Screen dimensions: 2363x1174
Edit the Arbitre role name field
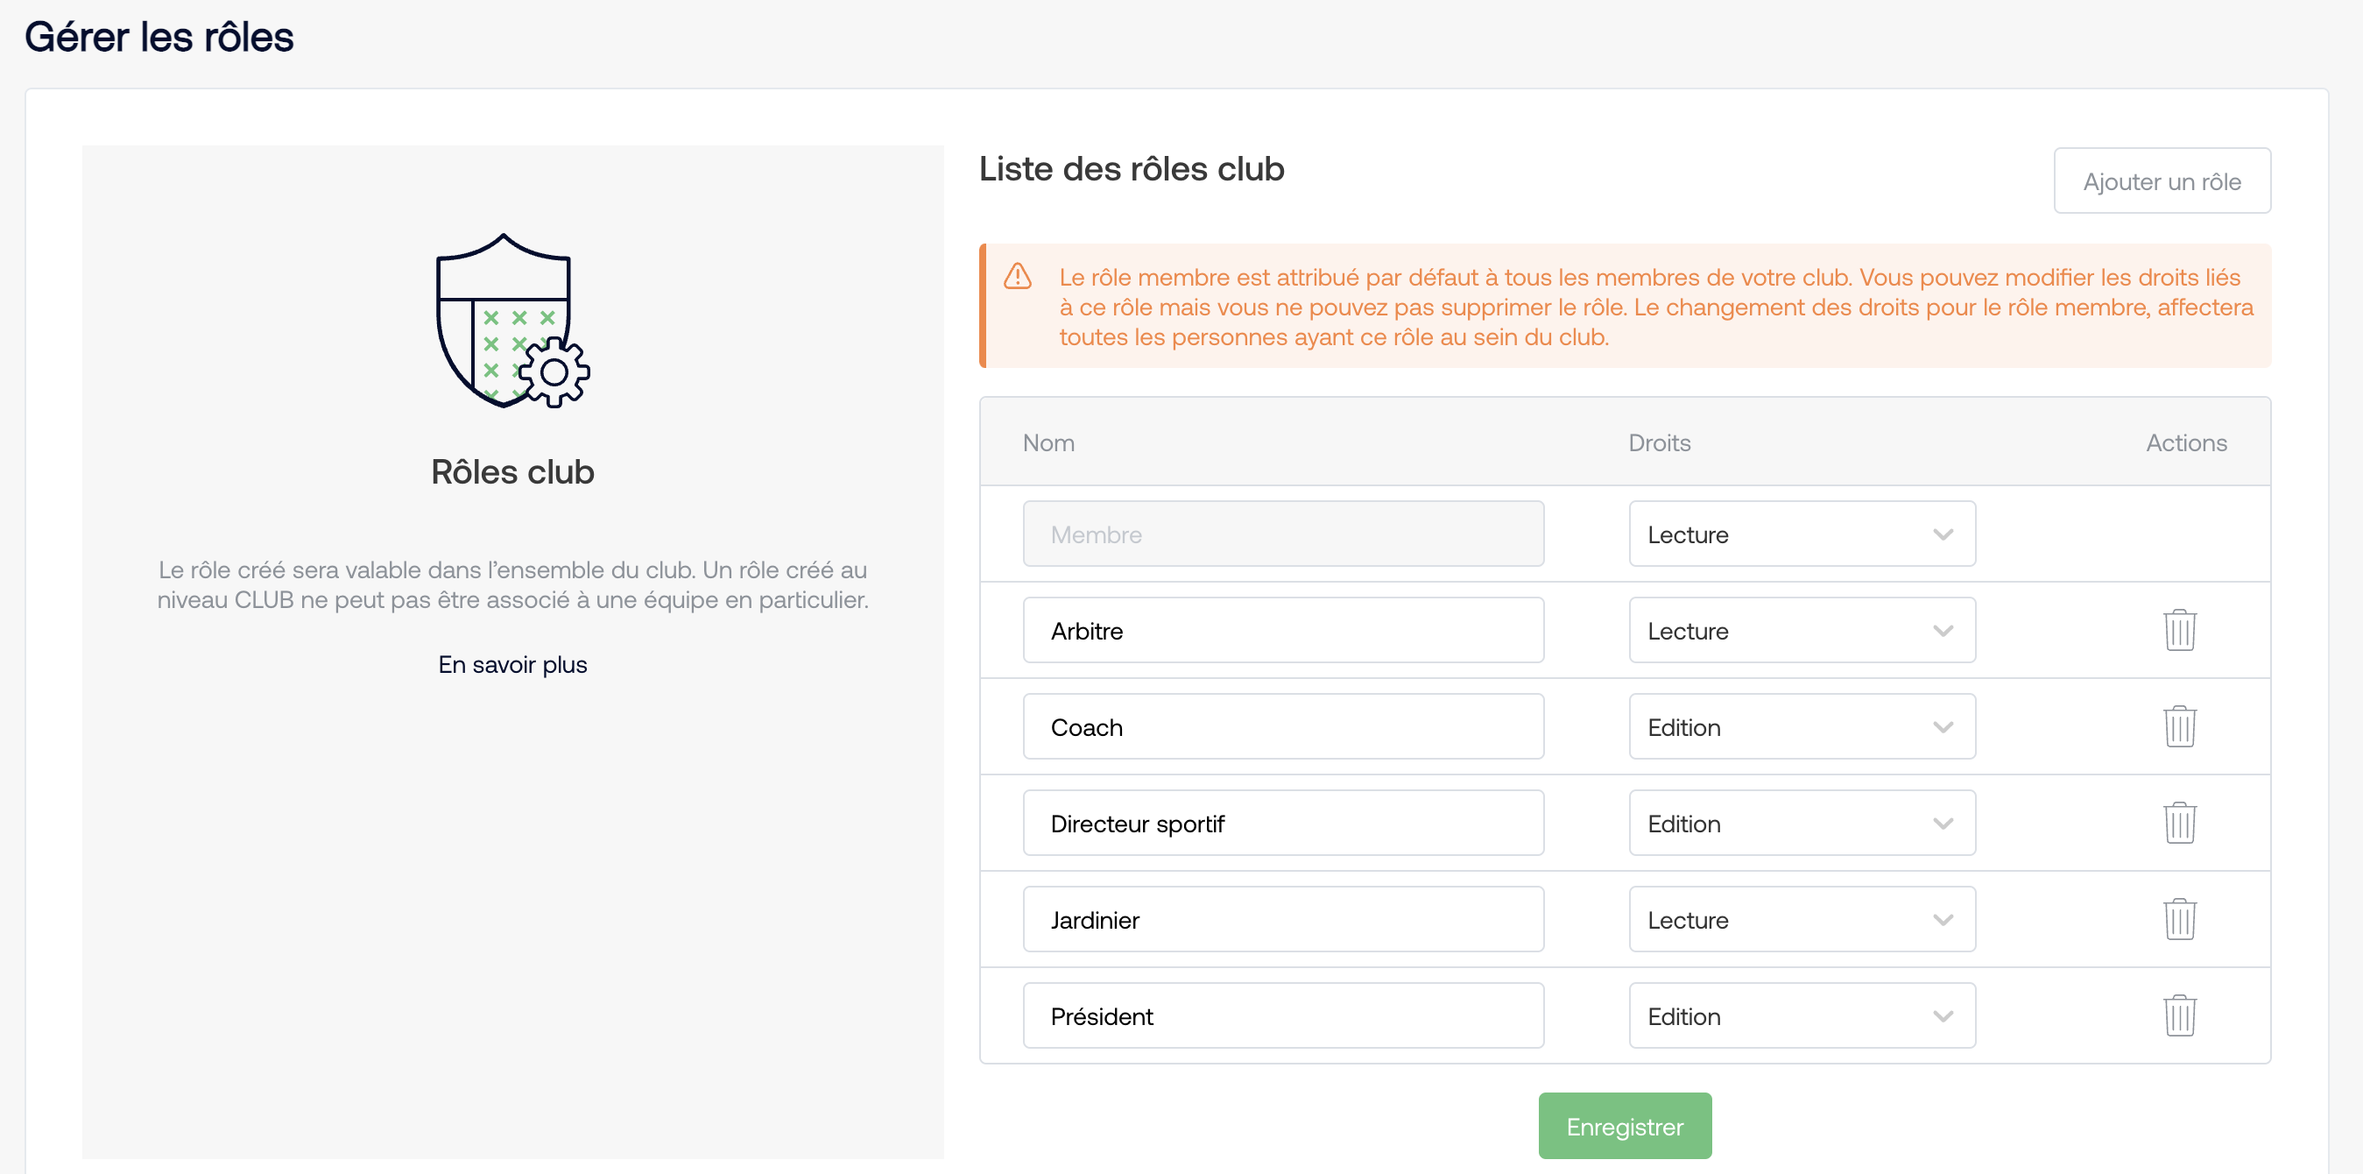tap(1283, 630)
